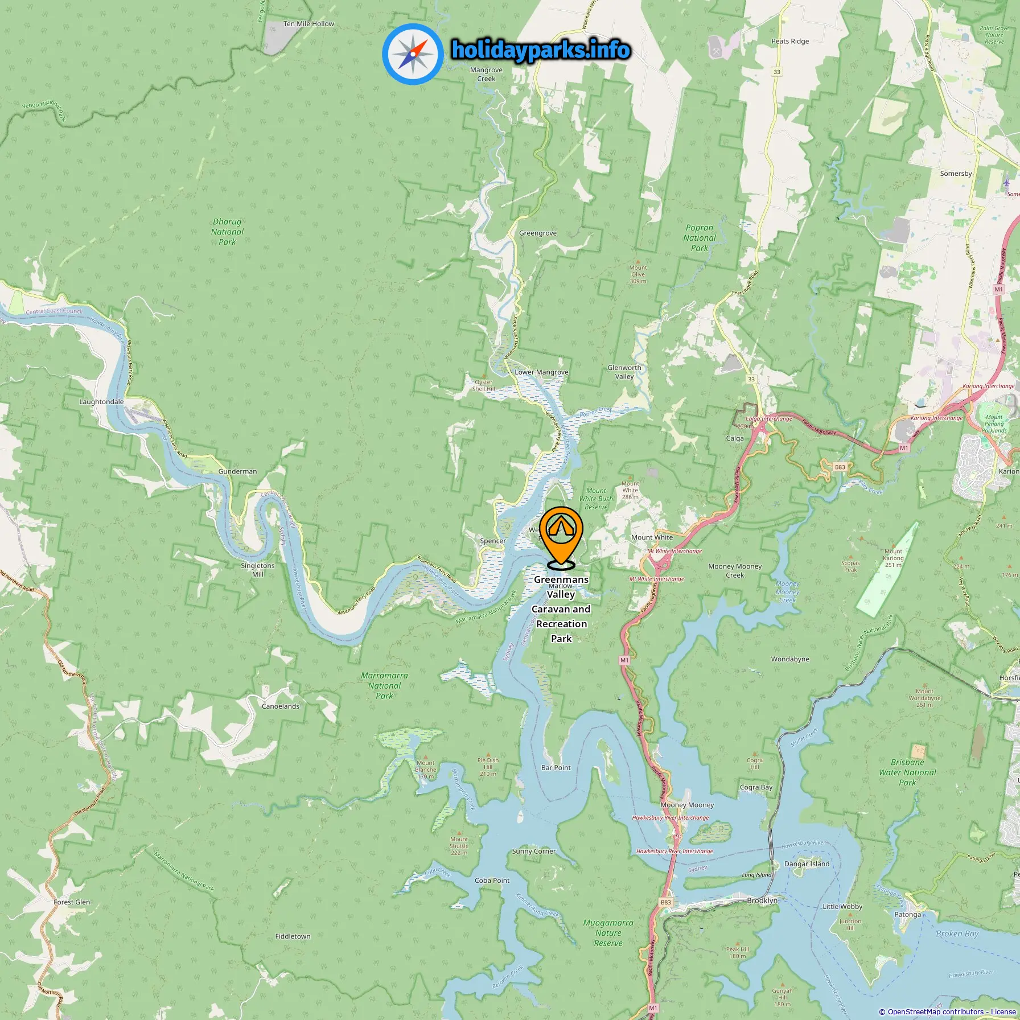Open the holidayparks.info title link
The height and width of the screenshot is (1020, 1020).
tap(541, 50)
